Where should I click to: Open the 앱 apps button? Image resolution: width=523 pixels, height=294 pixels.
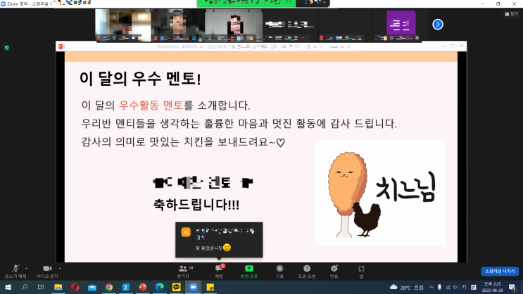[x=361, y=271]
